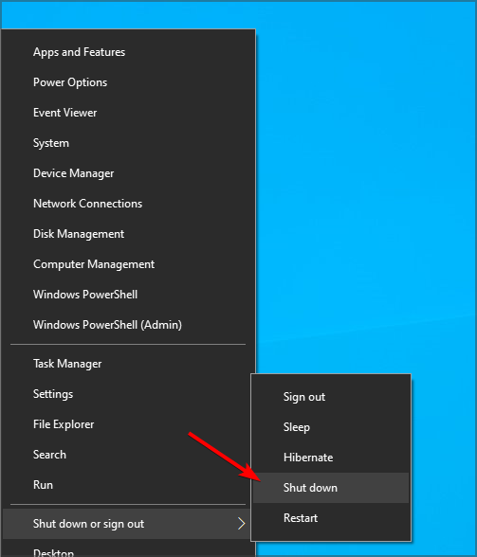Launch Device Manager

[x=128, y=173]
